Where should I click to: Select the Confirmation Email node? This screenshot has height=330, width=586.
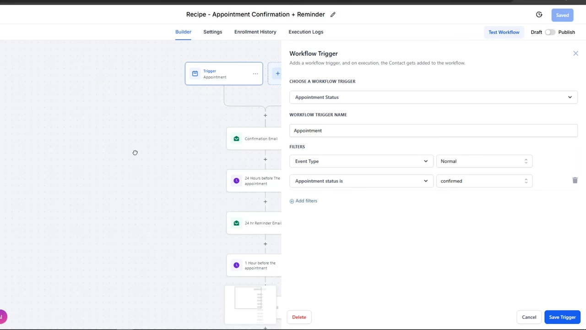(x=254, y=139)
